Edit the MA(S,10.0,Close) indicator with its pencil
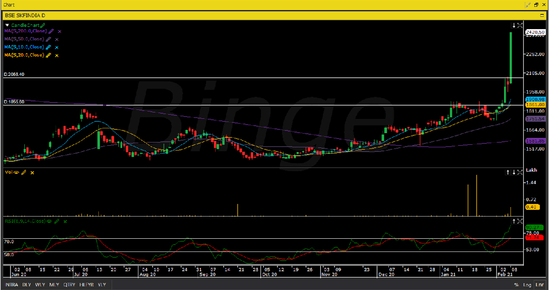 (x=48, y=47)
